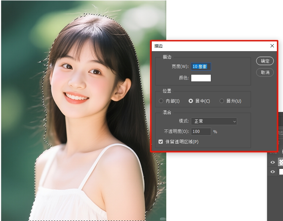Select the white layer thumbnail below it
This screenshot has height=221, width=283.
(280, 172)
